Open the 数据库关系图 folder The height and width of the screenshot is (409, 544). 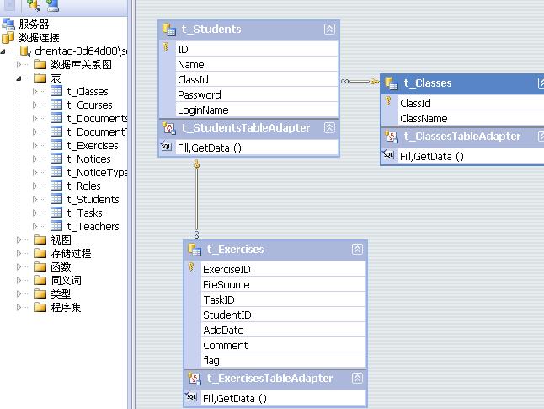point(81,65)
